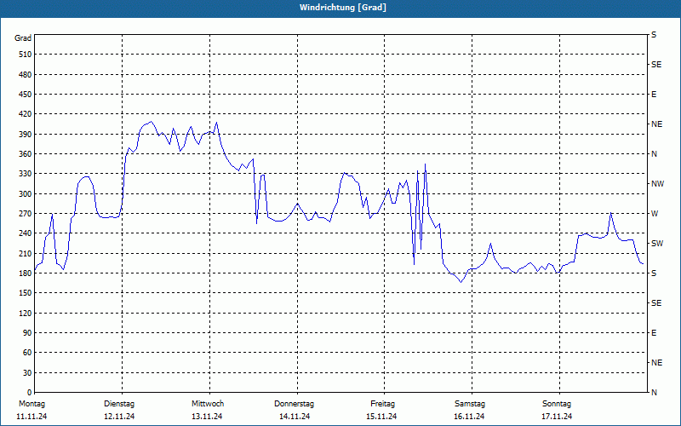Select the "Dienstag" day label

(119, 404)
